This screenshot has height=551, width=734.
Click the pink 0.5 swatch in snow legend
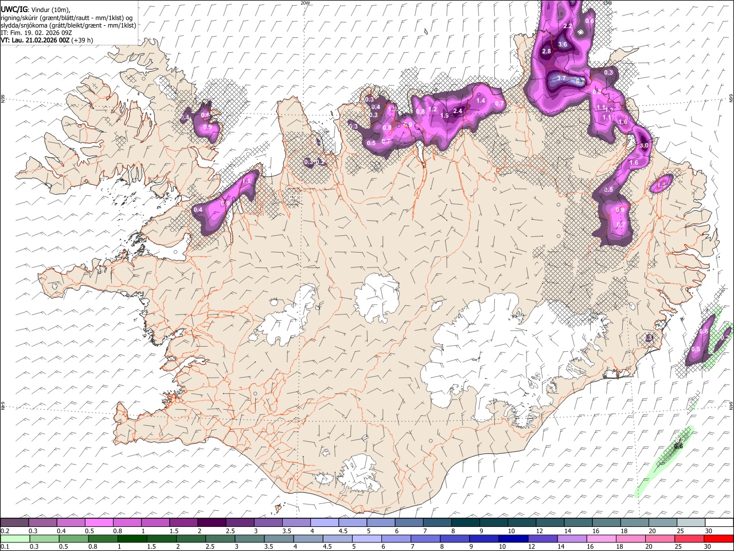tap(99, 523)
